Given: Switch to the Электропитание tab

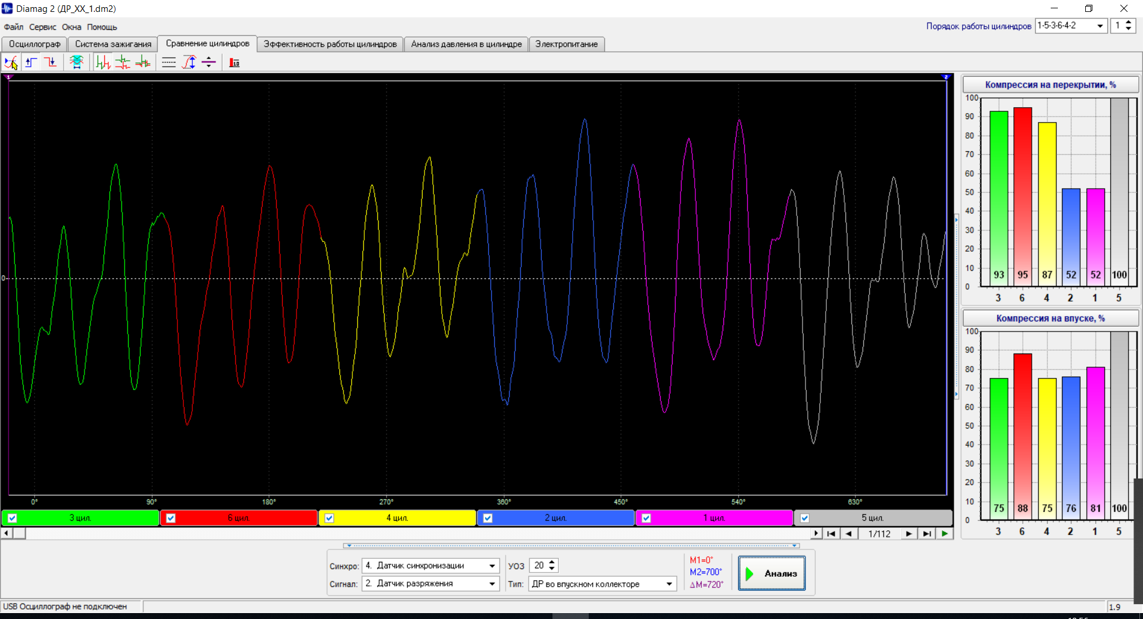Looking at the screenshot, I should pyautogui.click(x=566, y=44).
